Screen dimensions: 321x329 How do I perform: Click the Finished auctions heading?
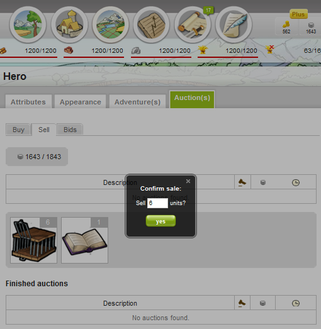[x=37, y=284]
